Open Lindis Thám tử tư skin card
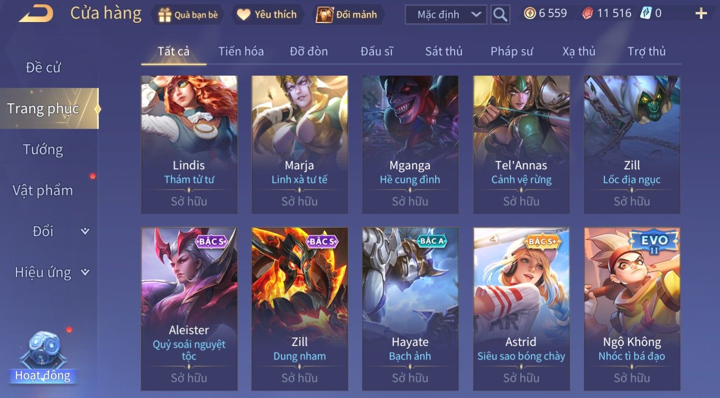 pyautogui.click(x=189, y=144)
